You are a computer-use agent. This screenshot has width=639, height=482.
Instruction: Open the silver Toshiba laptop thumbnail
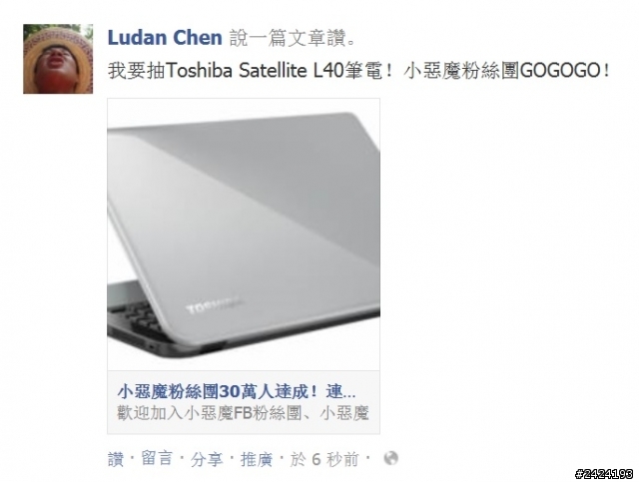[244, 235]
